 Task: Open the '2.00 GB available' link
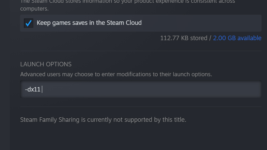[237, 38]
